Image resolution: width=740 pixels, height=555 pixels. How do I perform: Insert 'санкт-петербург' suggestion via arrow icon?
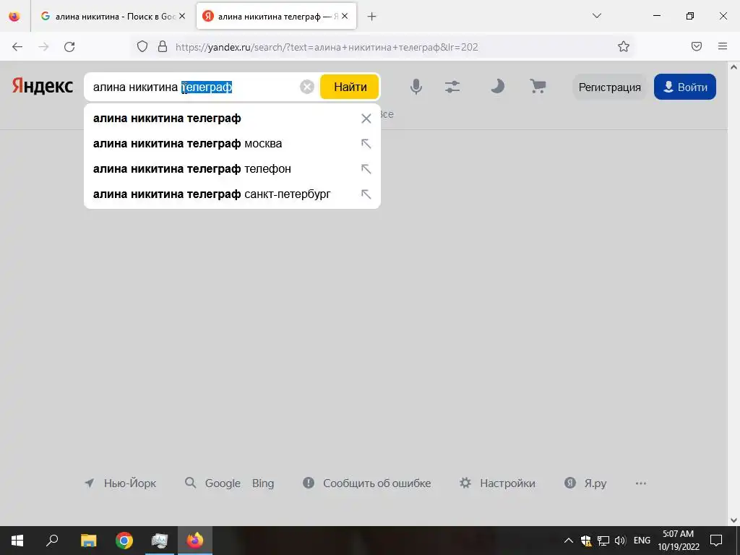pyautogui.click(x=366, y=194)
